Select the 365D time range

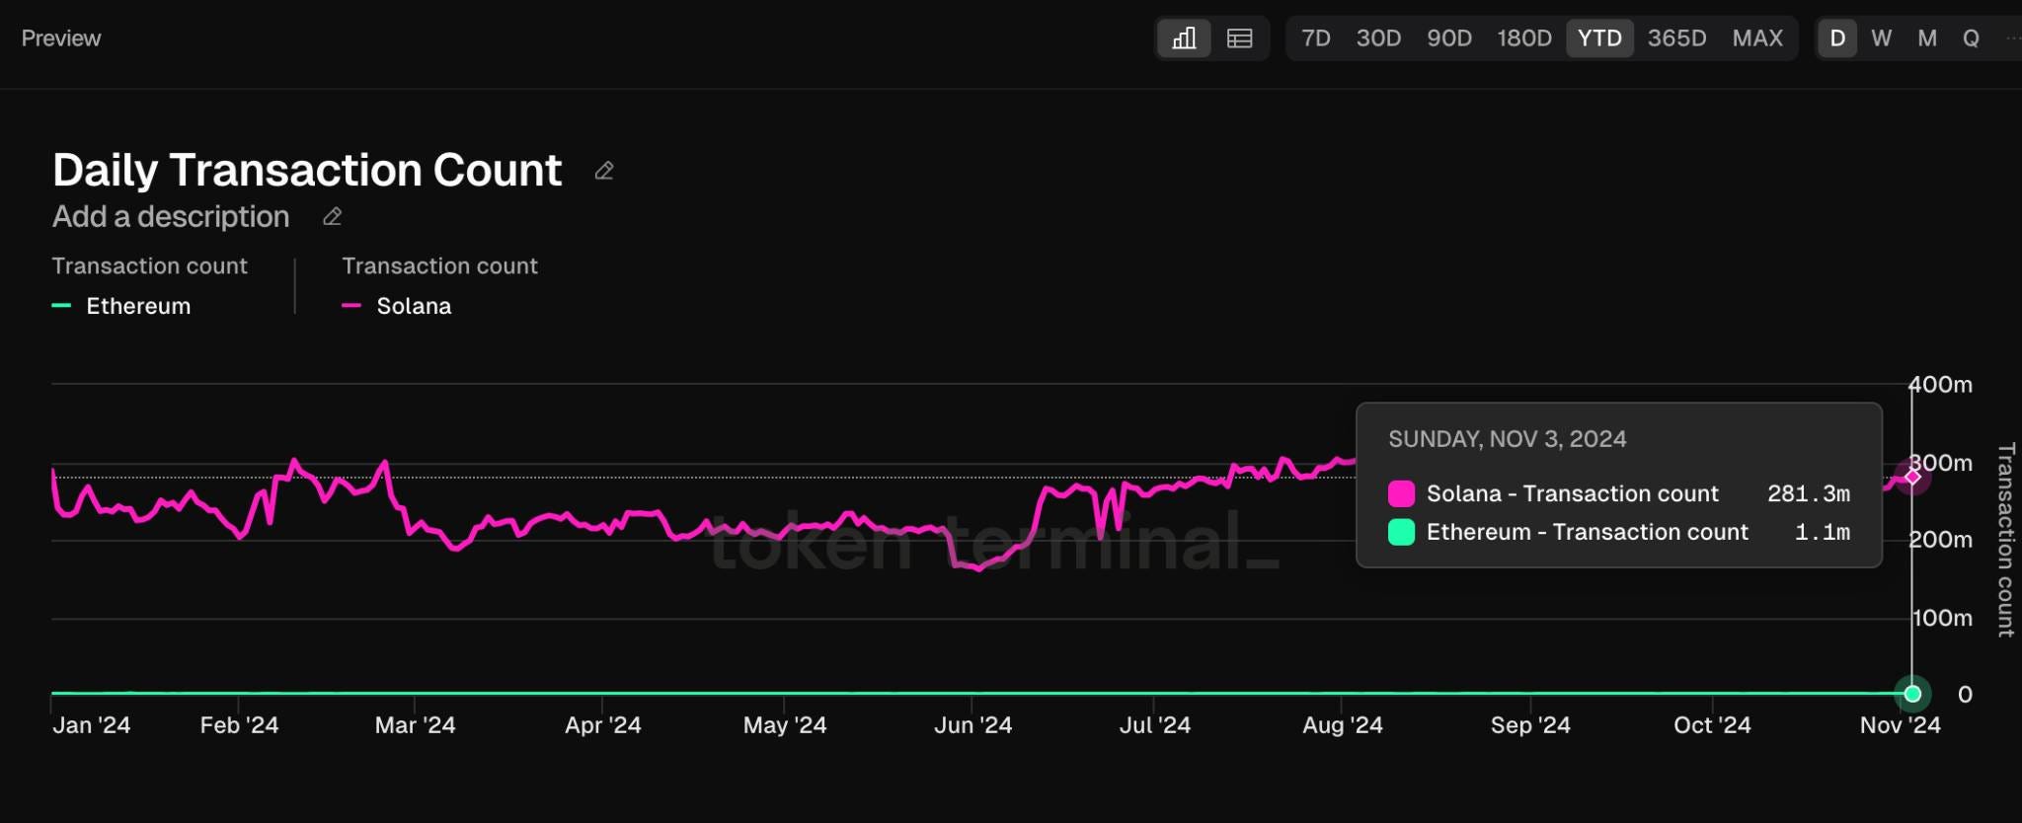1676,38
